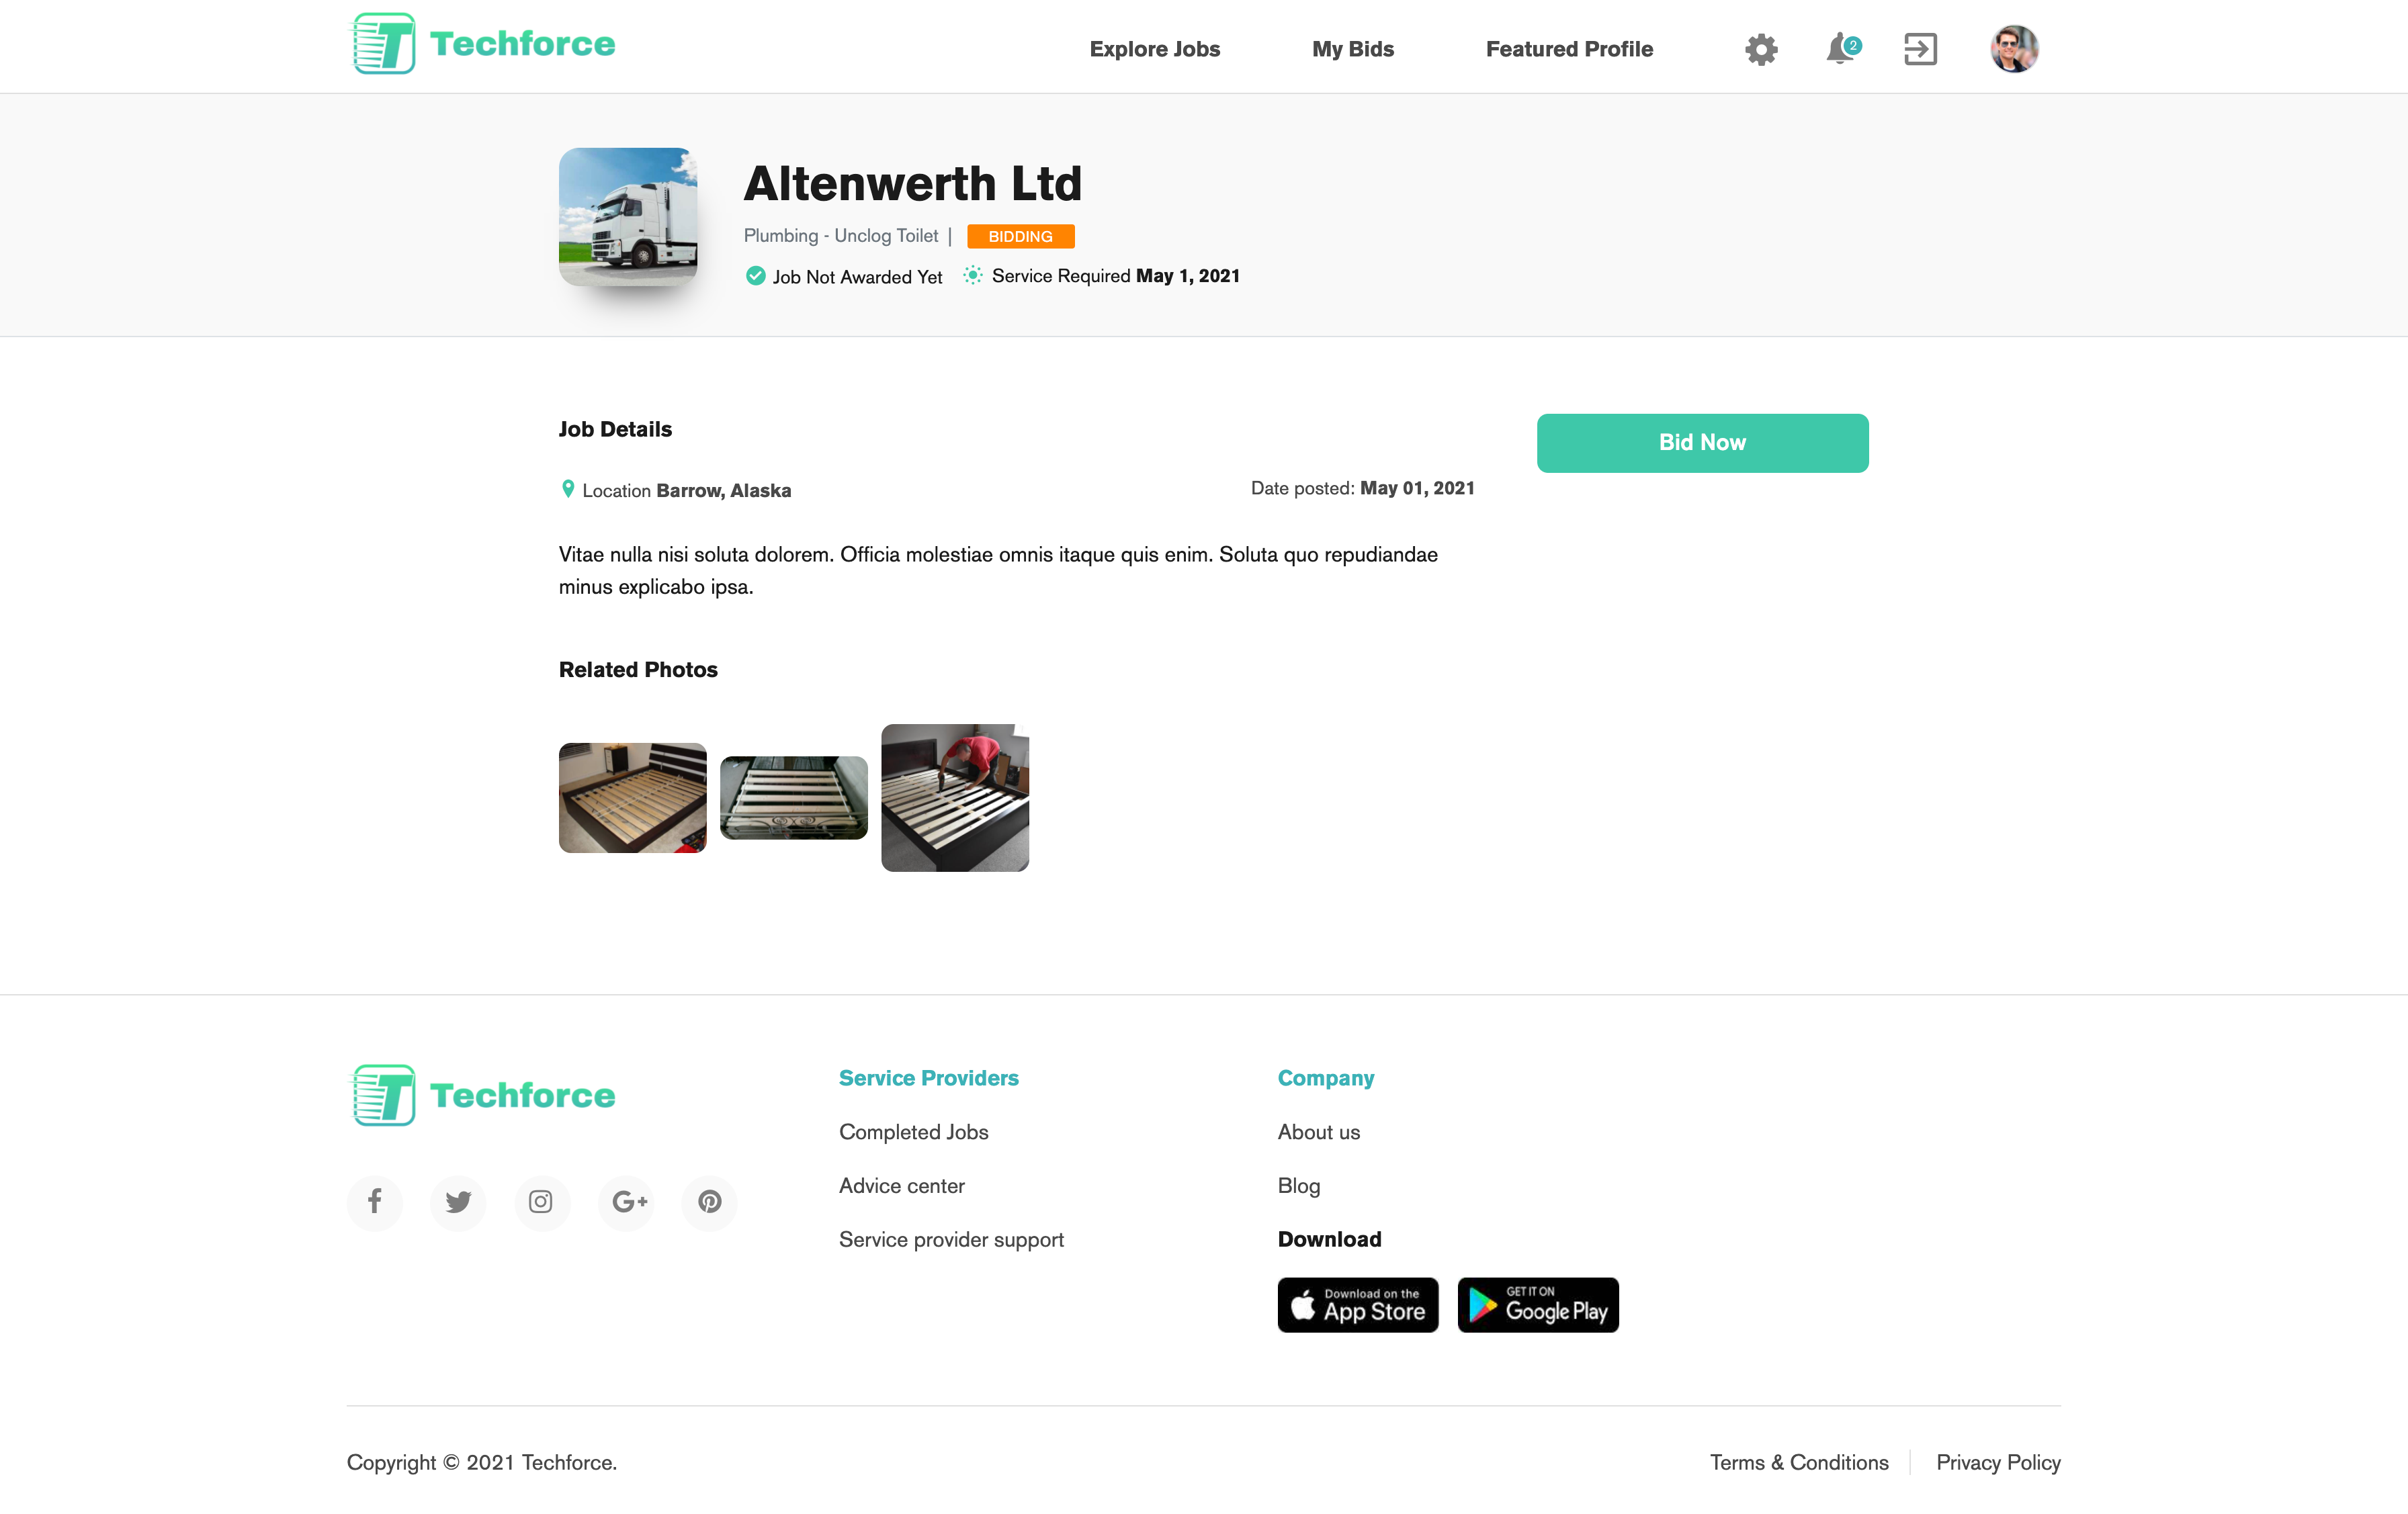
Task: Open the notifications bell
Action: coord(1840,49)
